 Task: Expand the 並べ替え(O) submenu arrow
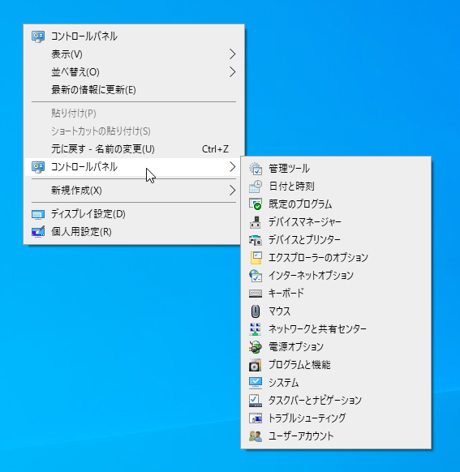(232, 72)
